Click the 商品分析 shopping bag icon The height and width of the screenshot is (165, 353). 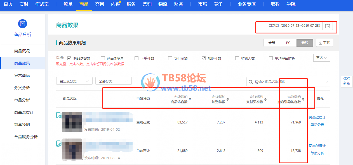[22, 24]
